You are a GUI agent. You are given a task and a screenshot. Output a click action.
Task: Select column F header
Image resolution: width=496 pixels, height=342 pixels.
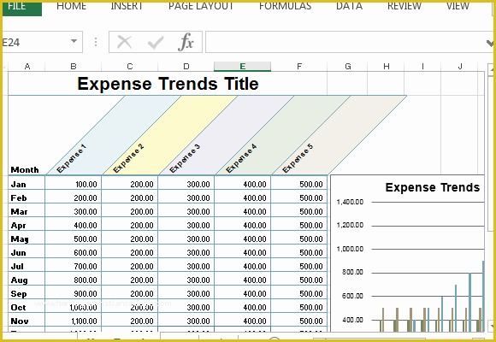(x=299, y=67)
